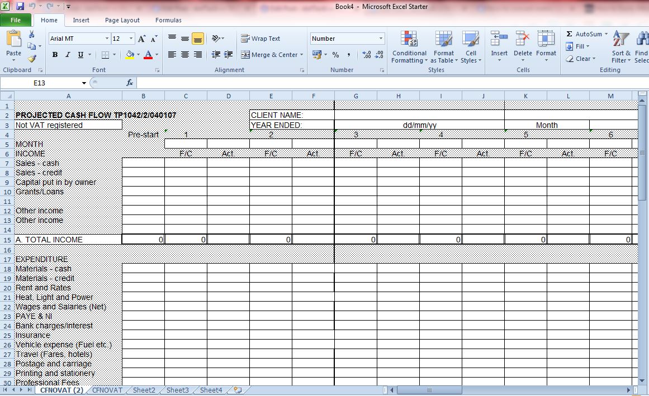The image size is (649, 396).
Task: Toggle Wrap Text option
Action: [x=260, y=39]
